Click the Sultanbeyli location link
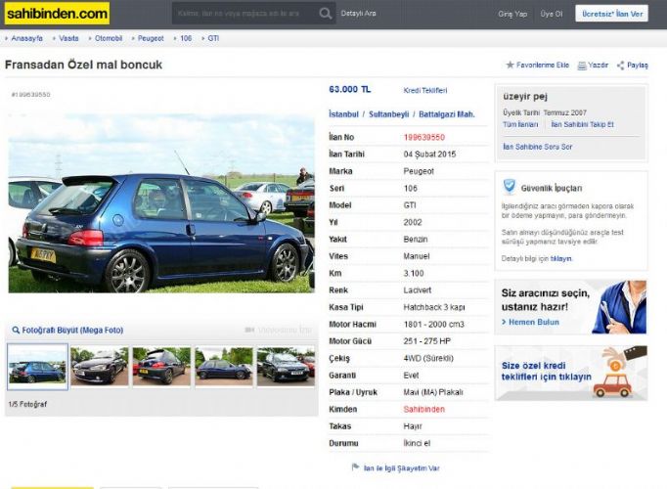 [388, 114]
